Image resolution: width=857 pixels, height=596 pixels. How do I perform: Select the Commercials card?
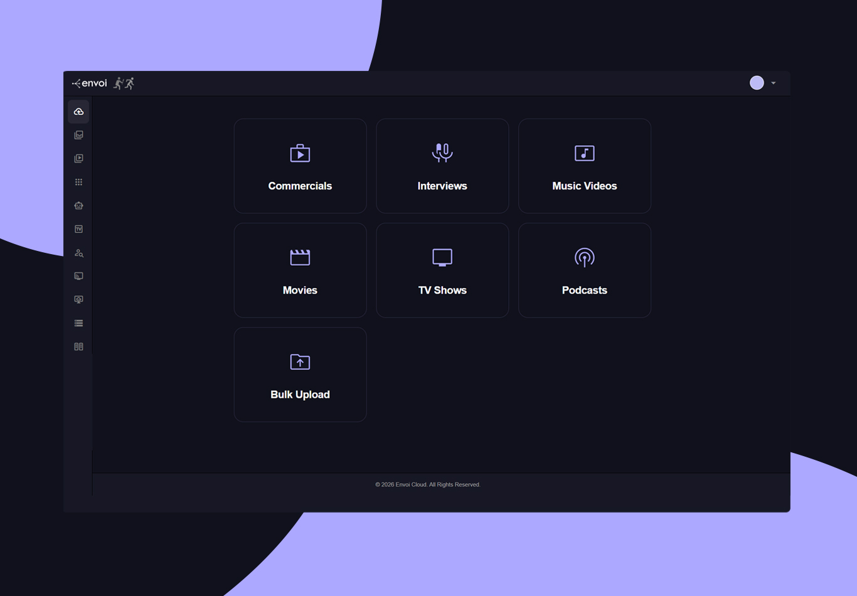[300, 166]
